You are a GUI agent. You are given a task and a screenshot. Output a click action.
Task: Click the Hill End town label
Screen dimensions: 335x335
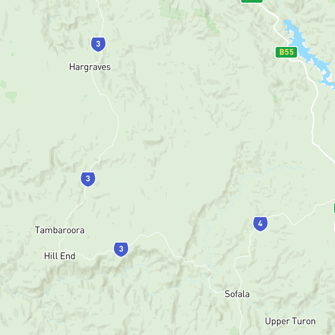pyautogui.click(x=59, y=256)
